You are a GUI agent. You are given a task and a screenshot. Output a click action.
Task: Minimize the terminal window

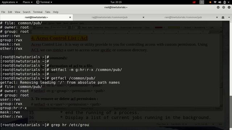[218, 7]
